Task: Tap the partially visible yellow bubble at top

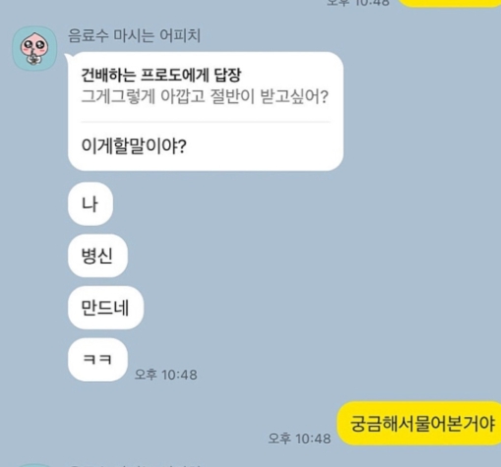Action: [450, 3]
